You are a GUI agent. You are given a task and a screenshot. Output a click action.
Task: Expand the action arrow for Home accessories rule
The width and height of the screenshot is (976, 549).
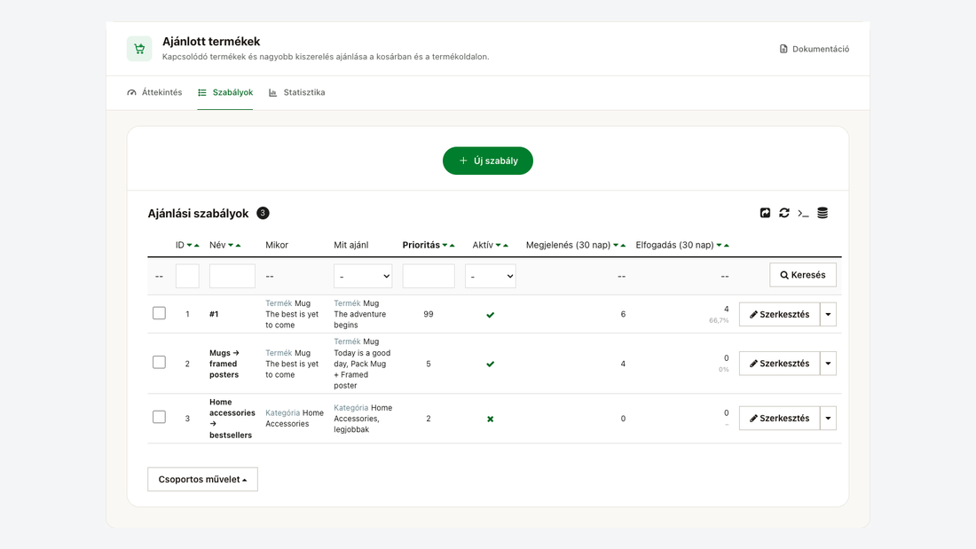(x=828, y=419)
